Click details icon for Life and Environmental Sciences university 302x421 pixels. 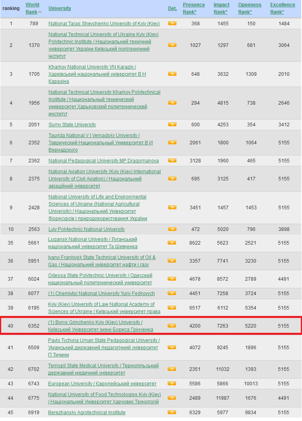coord(172,207)
